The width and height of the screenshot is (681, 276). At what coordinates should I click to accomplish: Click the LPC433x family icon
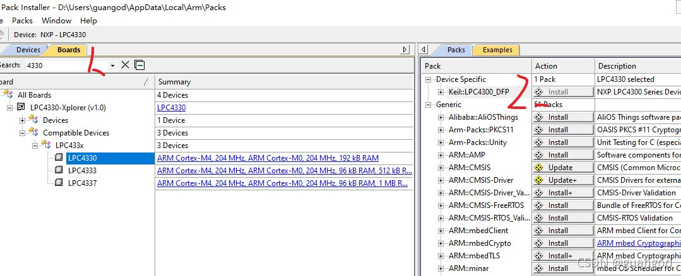46,145
